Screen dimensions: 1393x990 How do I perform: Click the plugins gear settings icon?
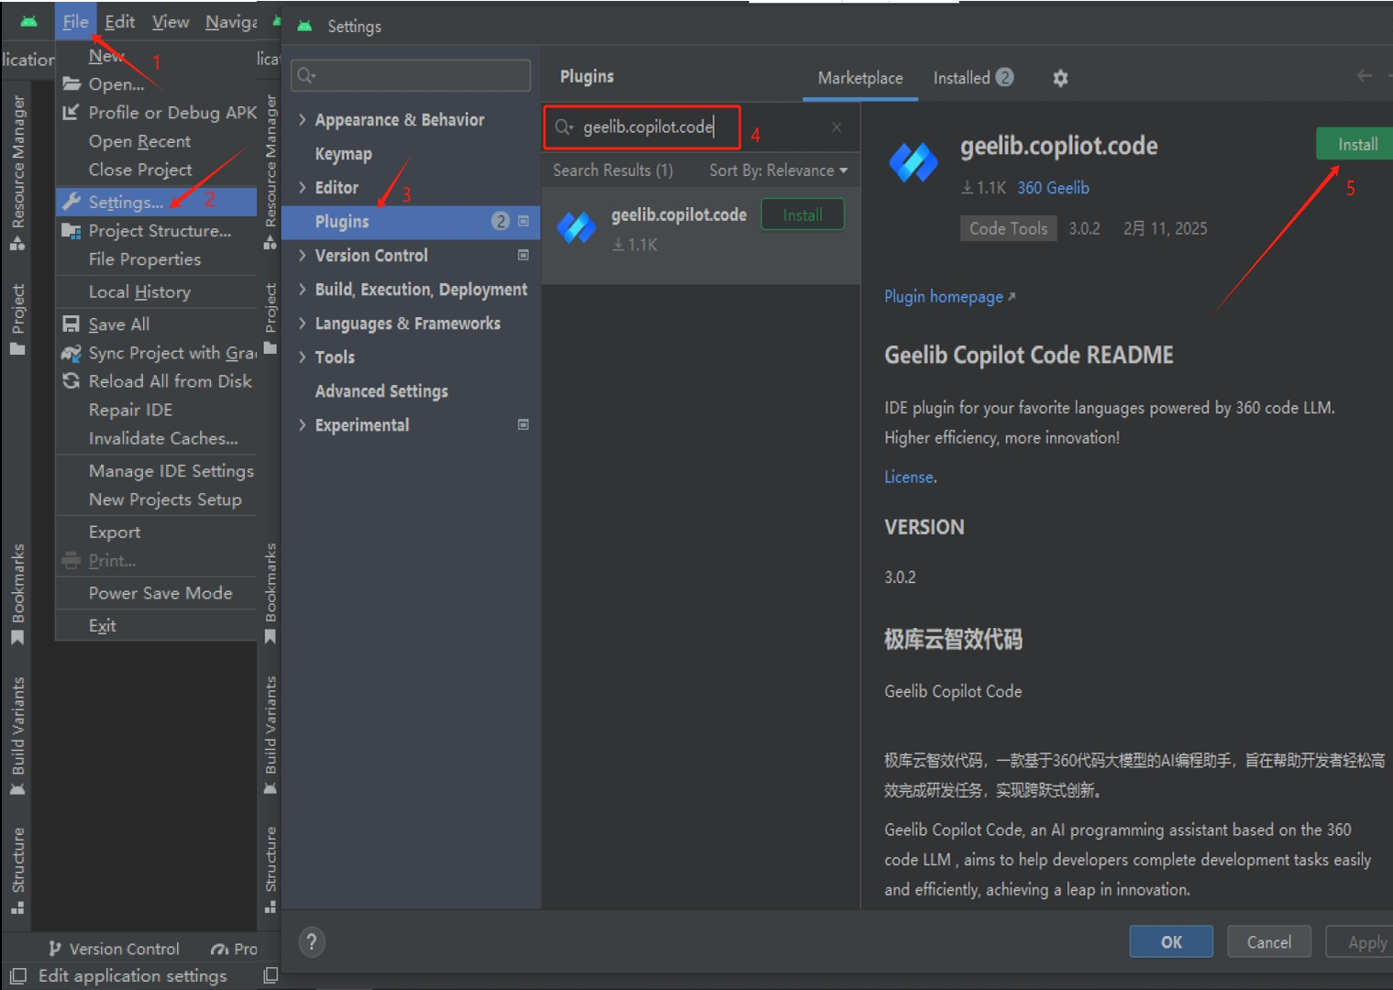click(x=1060, y=79)
